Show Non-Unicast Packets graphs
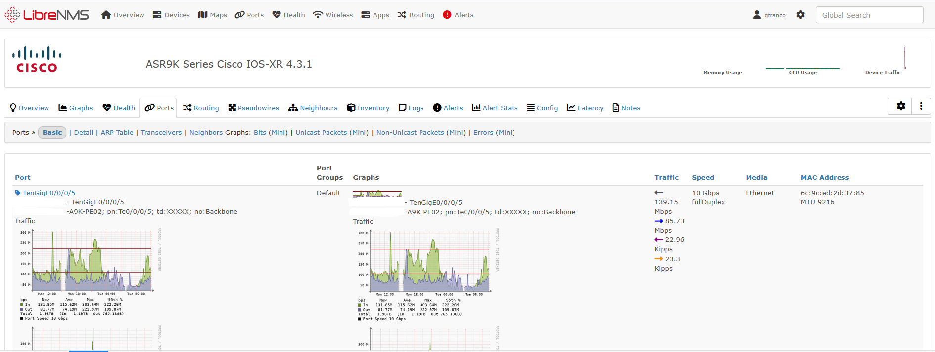This screenshot has height=352, width=935. (410, 132)
